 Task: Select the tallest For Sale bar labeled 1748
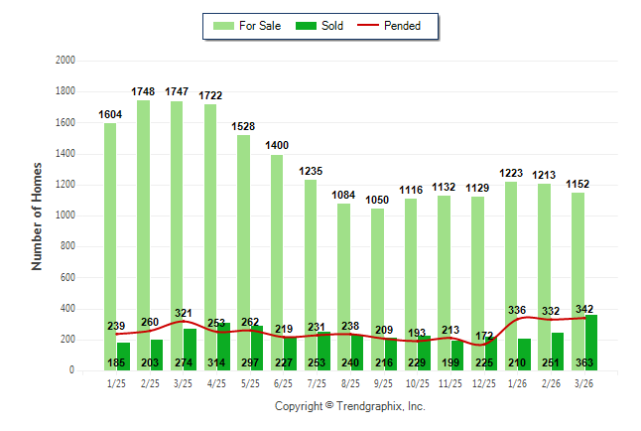coord(143,218)
